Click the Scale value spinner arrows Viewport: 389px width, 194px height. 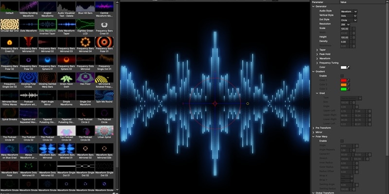click(x=351, y=29)
